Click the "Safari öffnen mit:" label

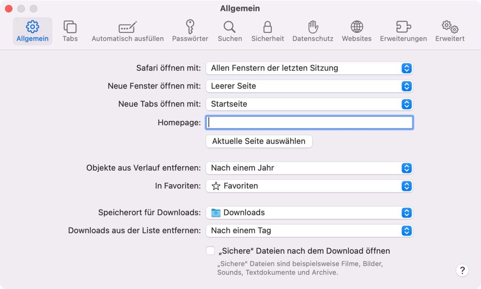click(168, 68)
